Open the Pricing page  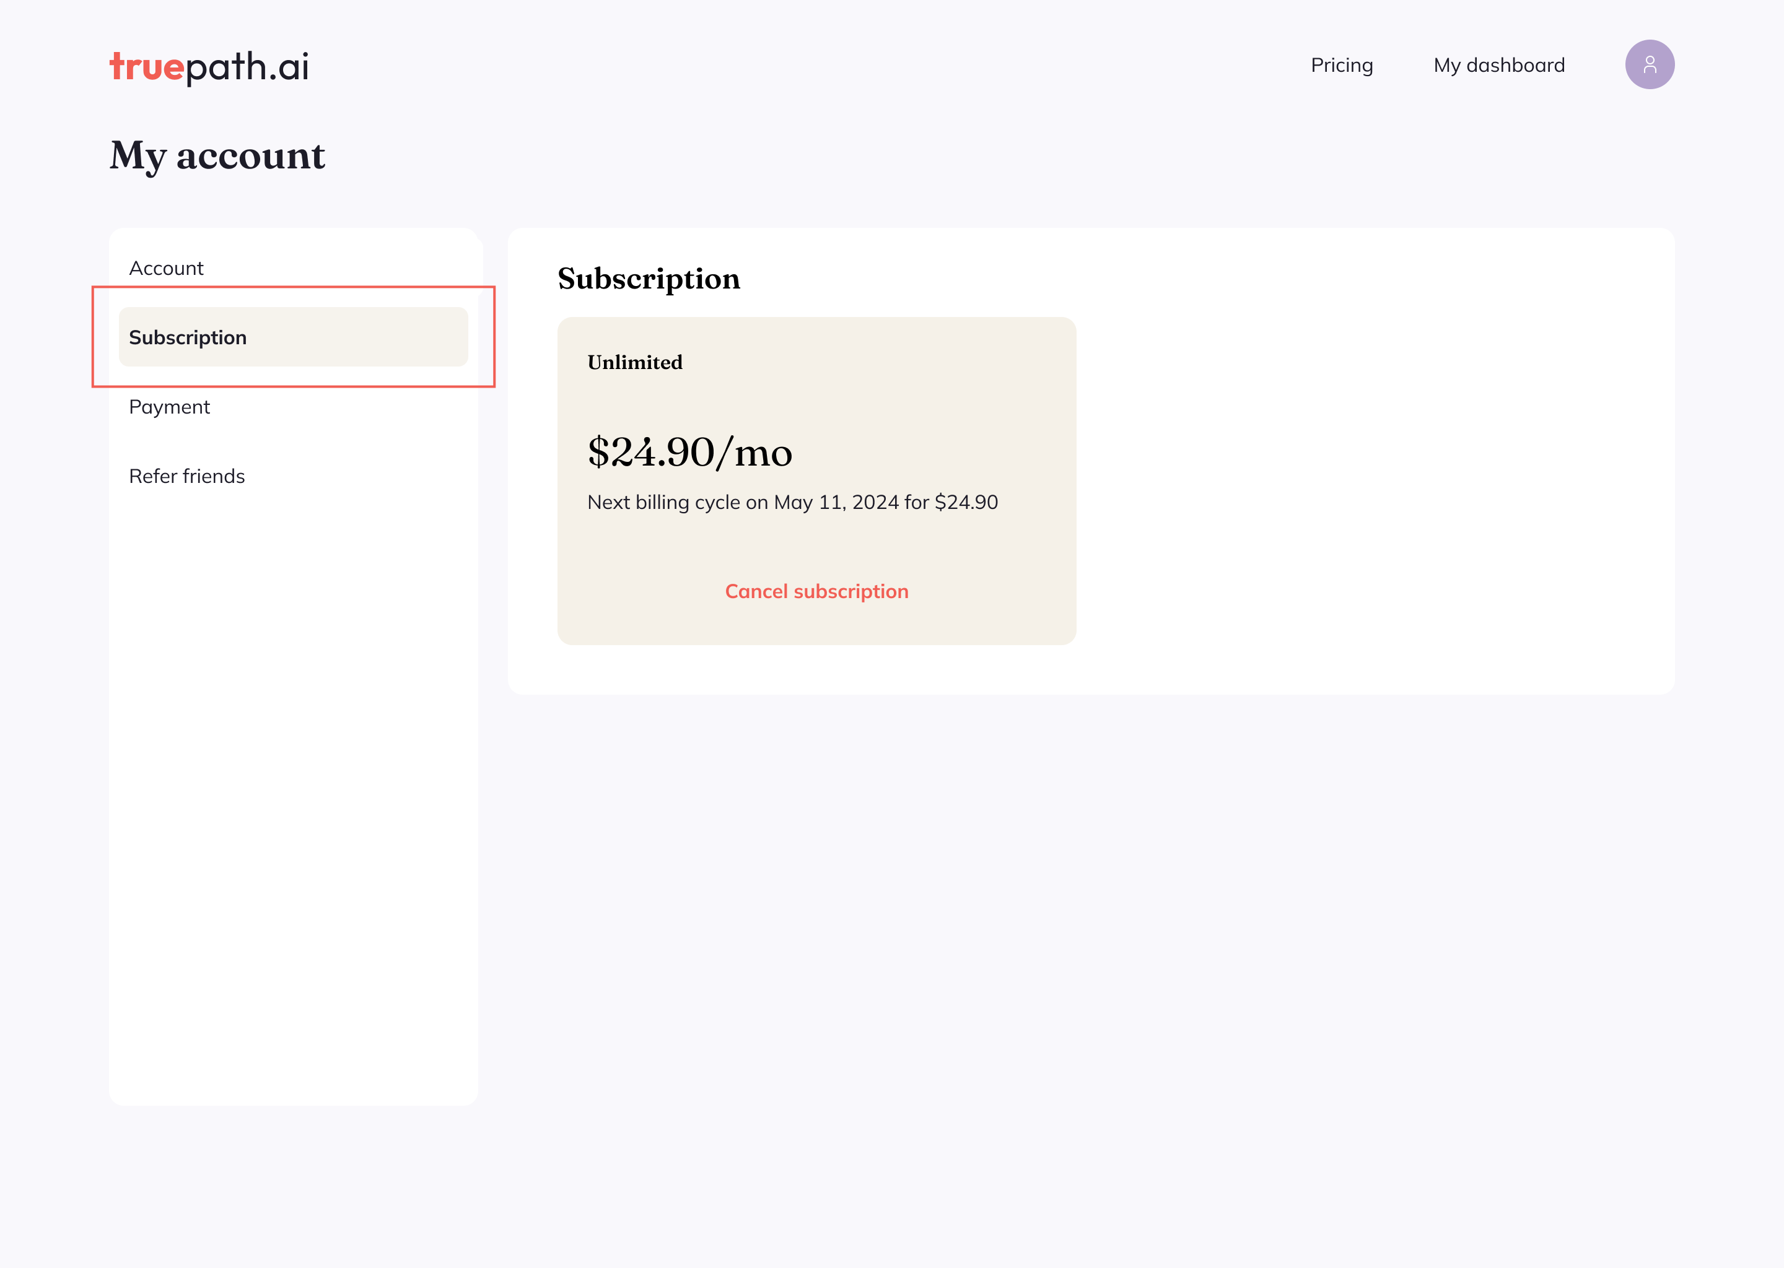(x=1341, y=66)
